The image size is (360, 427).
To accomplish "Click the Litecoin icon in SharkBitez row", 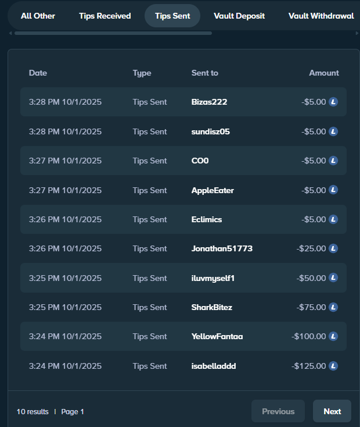I will (x=333, y=307).
